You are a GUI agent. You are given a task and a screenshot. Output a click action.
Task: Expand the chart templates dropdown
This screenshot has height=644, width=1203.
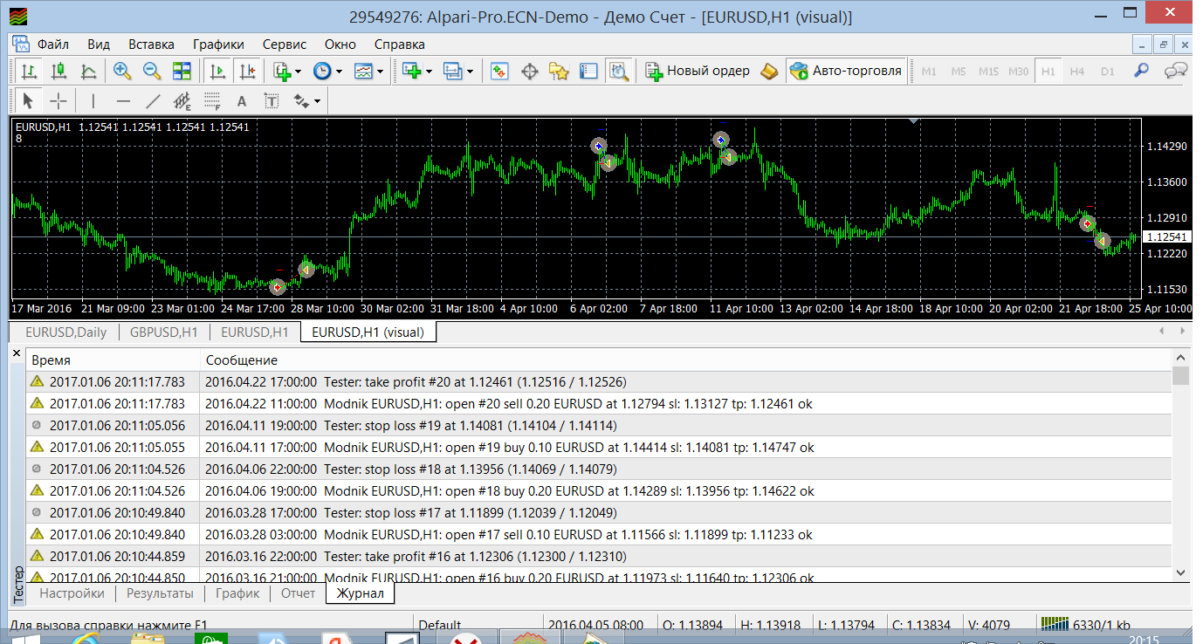[x=381, y=72]
